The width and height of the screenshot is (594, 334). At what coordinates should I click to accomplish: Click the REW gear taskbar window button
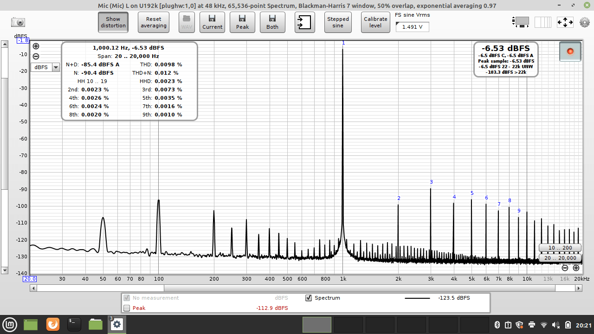click(x=116, y=324)
